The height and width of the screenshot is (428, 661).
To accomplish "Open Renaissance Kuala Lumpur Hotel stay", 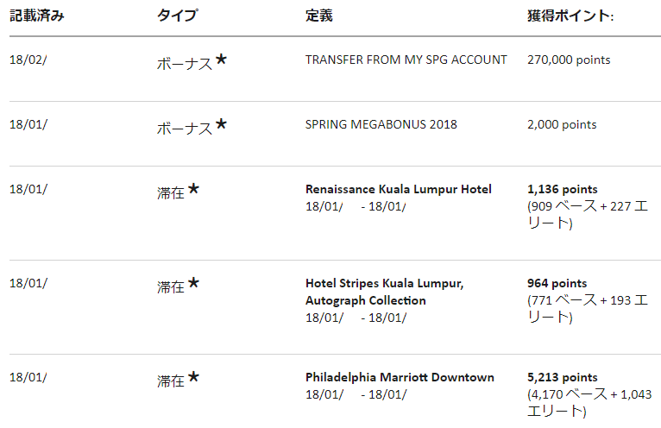I will click(x=398, y=189).
